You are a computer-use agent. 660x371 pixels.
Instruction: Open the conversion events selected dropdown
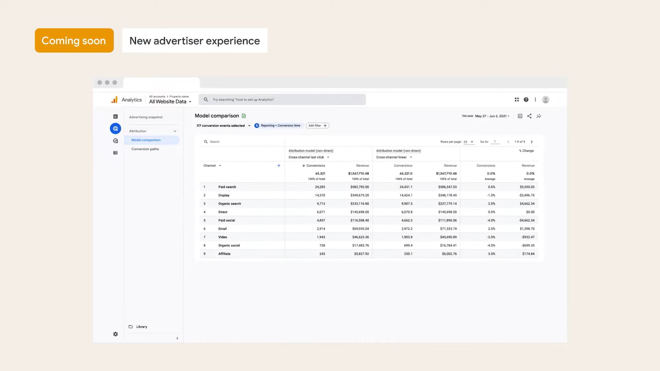pos(223,126)
